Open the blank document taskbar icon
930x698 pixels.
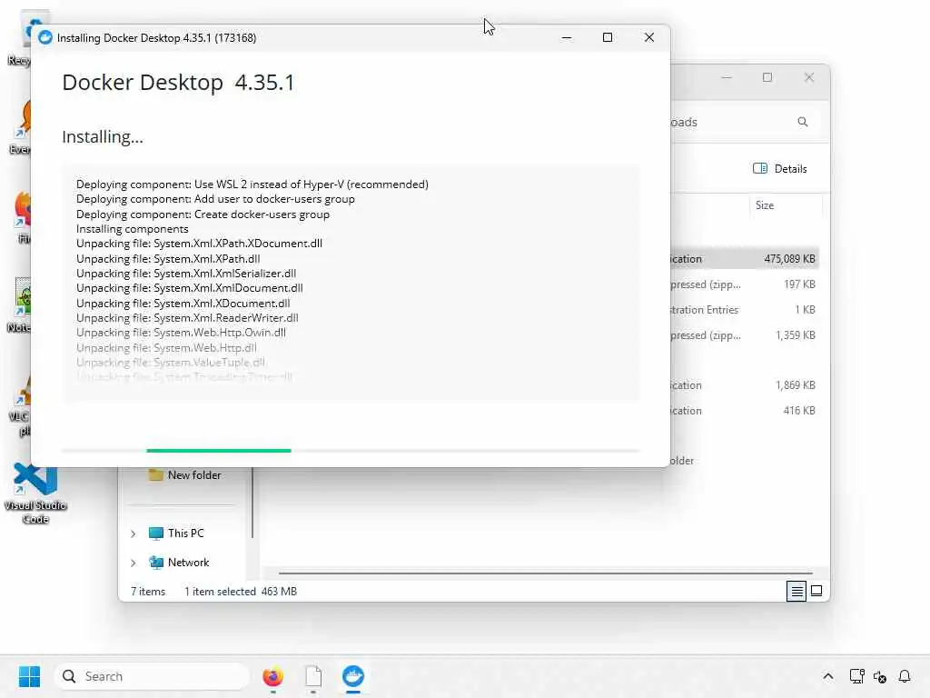tap(313, 676)
